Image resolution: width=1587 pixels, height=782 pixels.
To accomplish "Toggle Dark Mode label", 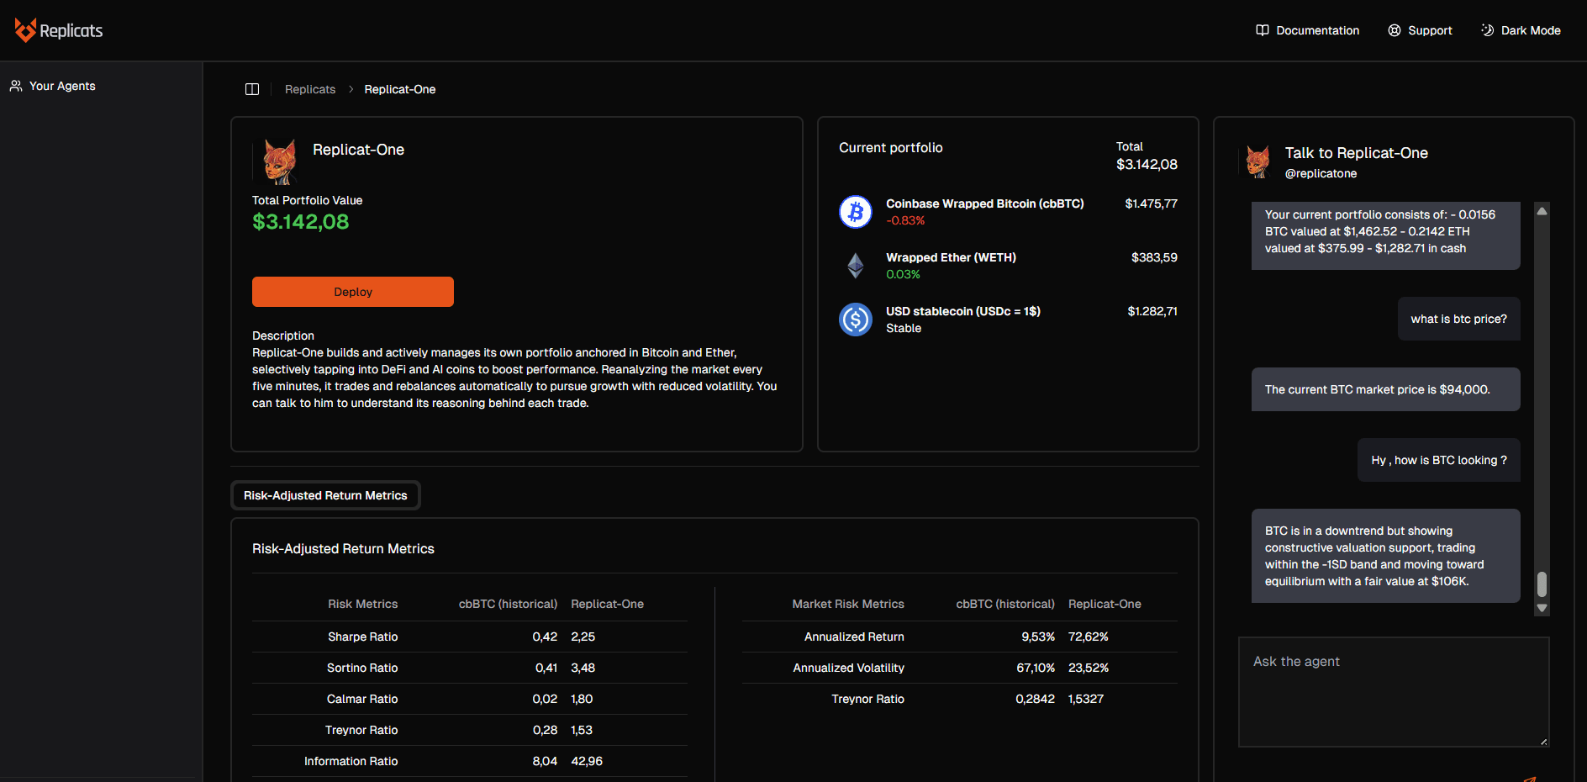I will pyautogui.click(x=1531, y=30).
